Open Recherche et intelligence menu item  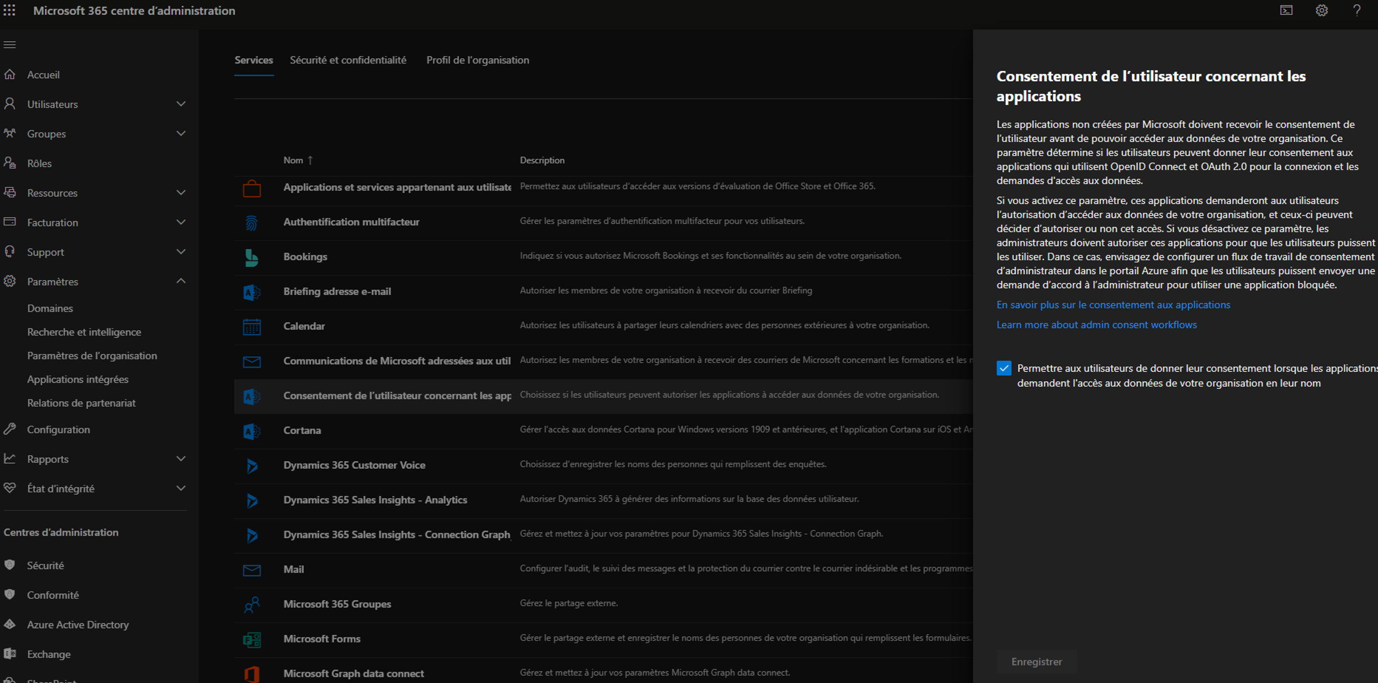[x=84, y=332]
